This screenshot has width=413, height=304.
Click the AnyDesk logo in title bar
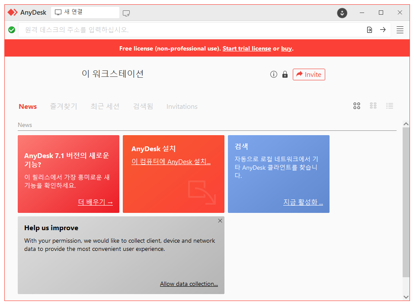coord(13,13)
